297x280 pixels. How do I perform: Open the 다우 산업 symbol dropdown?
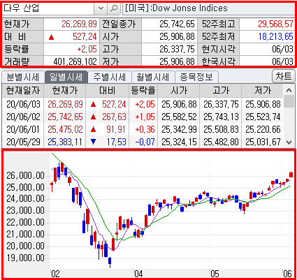point(101,8)
